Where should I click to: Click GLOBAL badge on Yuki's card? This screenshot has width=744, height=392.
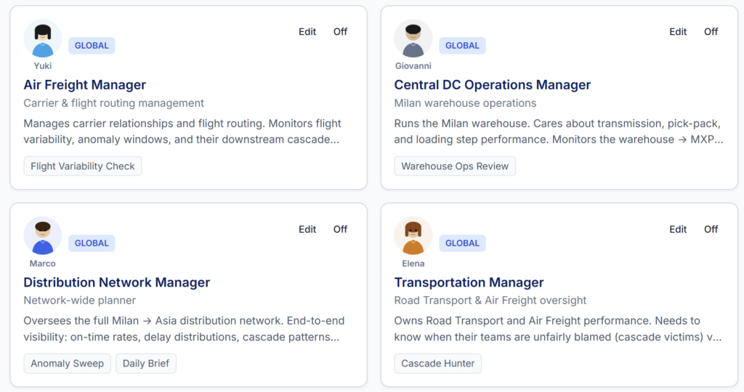tap(92, 46)
